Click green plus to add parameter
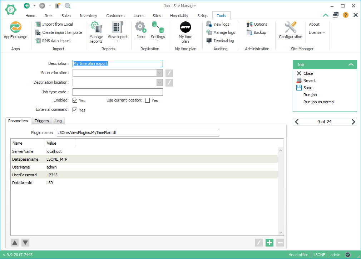Image resolution: width=361 pixels, height=259 pixels. 269,243
